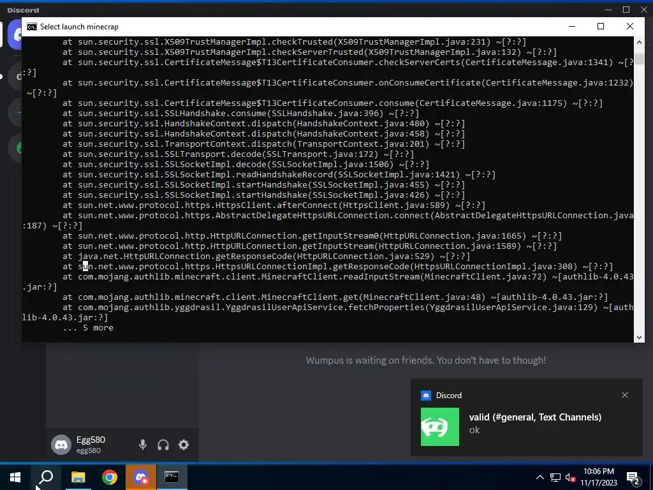
Task: Deafen with the headphones icon
Action: (163, 445)
